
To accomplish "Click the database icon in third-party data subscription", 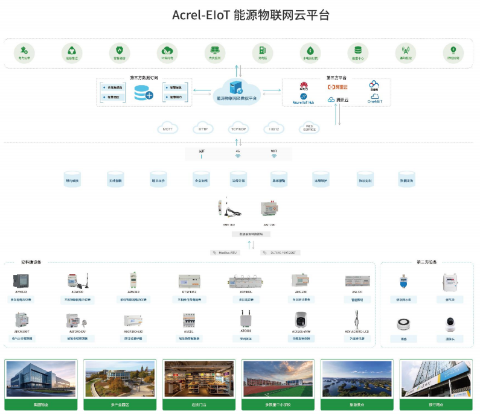I will tap(144, 93).
